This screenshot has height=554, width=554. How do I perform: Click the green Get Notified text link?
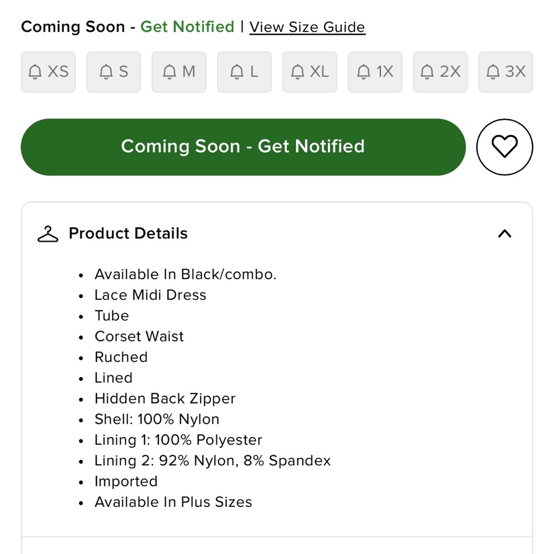[x=187, y=27]
